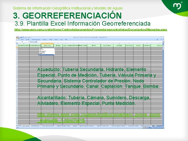Open the serv_prove_norm_manudib link
This screenshot has height=141, width=188.
98,118
